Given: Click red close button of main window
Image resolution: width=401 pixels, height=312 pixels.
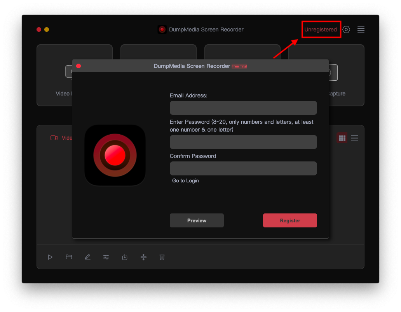Looking at the screenshot, I should click(x=39, y=29).
